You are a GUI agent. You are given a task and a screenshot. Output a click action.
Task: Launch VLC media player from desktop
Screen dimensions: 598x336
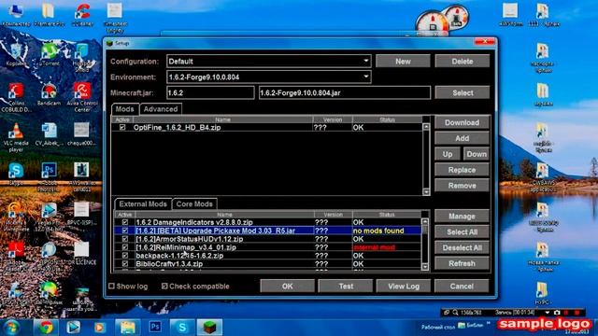pos(16,137)
